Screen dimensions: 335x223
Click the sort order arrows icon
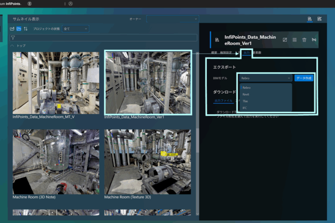point(25,29)
